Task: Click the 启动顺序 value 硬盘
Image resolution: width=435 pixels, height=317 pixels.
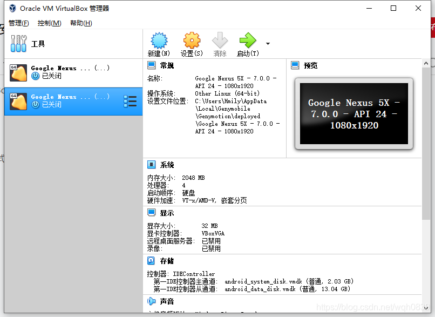Action: click(188, 193)
